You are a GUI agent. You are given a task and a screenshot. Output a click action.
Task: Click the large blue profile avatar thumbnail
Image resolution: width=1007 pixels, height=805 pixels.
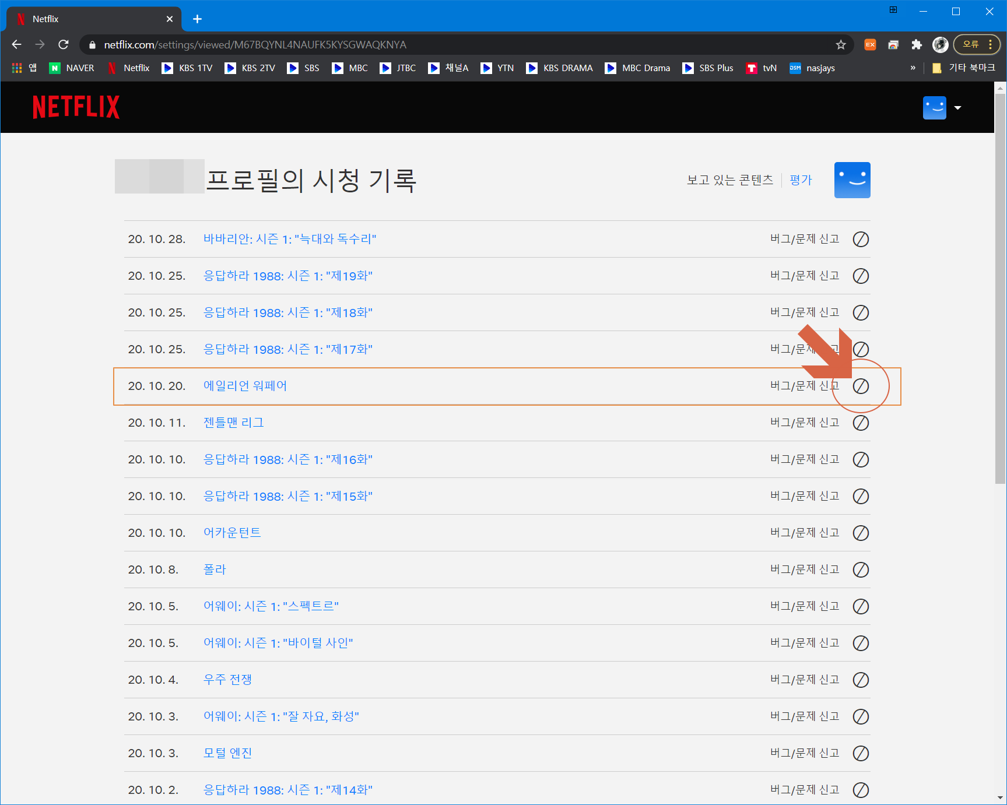point(852,180)
